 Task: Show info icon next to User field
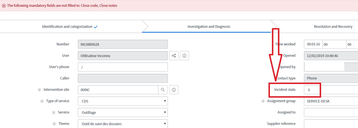[184, 56]
